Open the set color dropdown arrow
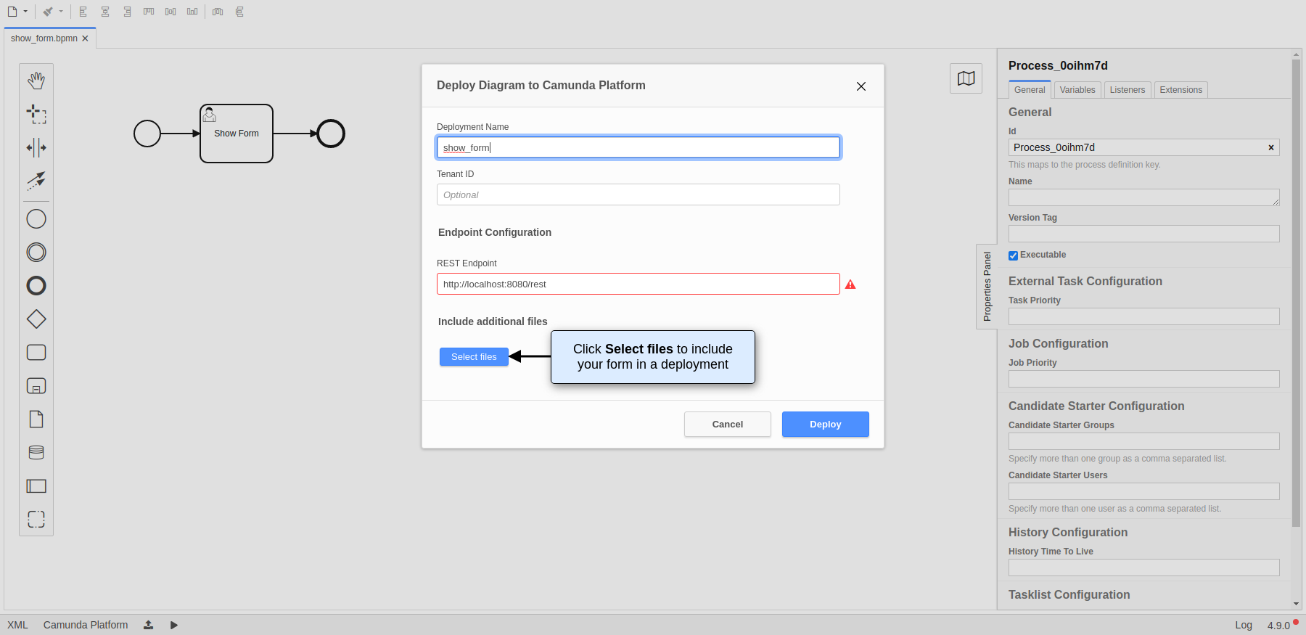The height and width of the screenshot is (635, 1306). coord(61,12)
